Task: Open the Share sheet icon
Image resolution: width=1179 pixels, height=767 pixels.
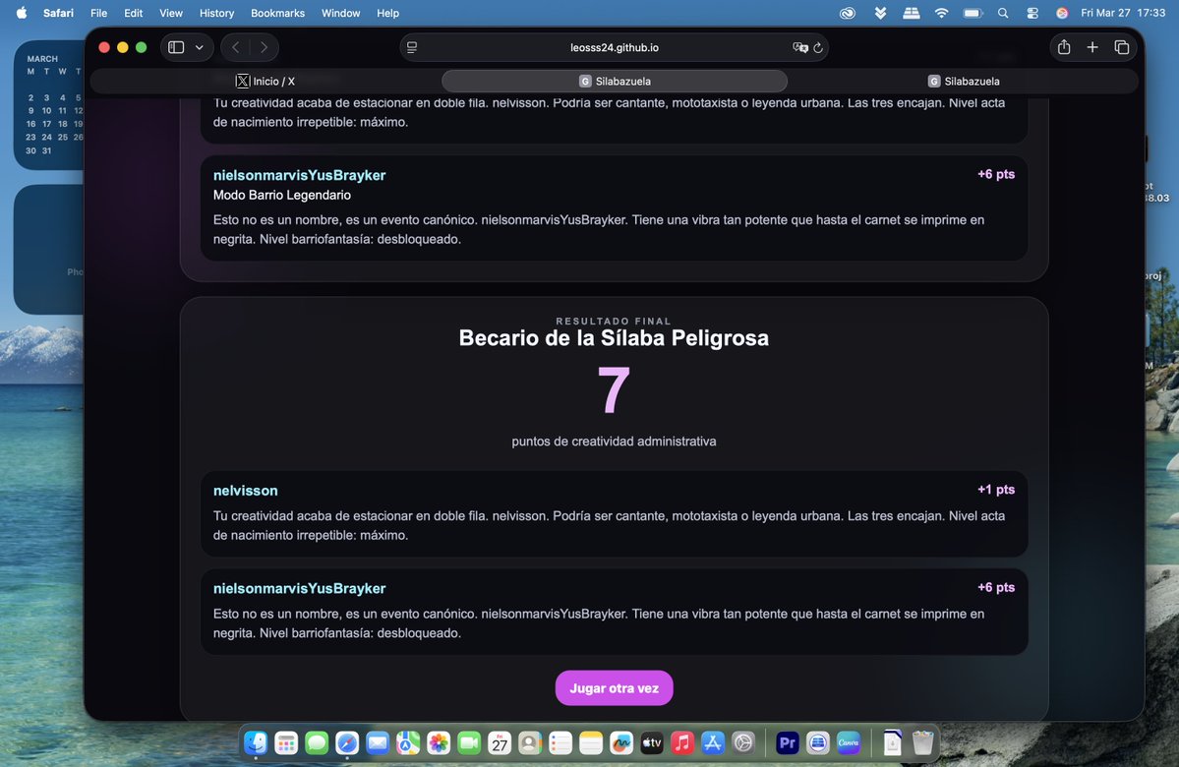Action: tap(1064, 47)
